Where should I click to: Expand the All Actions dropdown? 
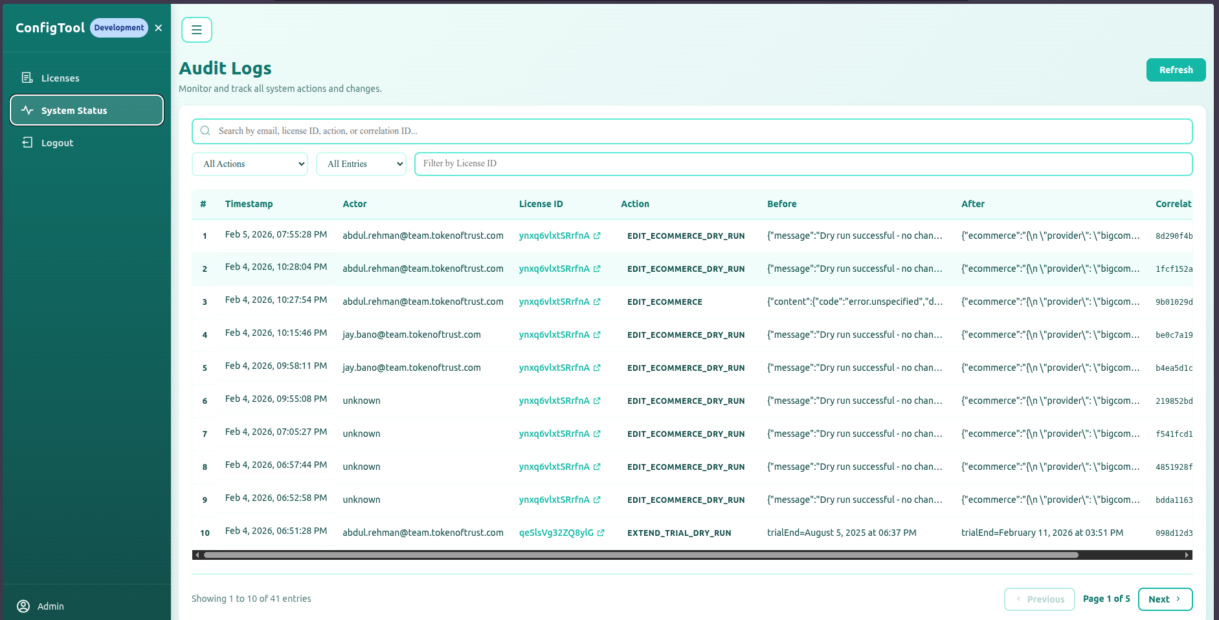coord(250,164)
